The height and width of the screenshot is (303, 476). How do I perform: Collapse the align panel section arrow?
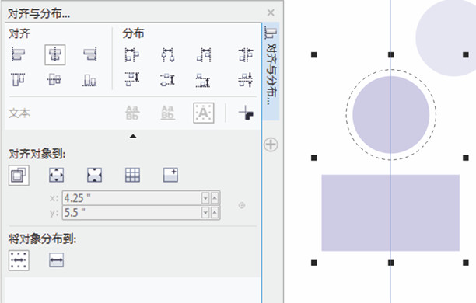pos(133,137)
